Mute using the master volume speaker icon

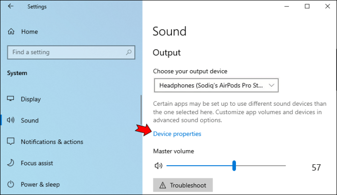coord(158,166)
